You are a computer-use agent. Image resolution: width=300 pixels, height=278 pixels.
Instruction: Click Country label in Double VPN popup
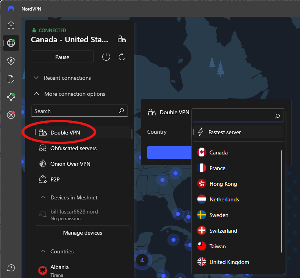(x=157, y=132)
